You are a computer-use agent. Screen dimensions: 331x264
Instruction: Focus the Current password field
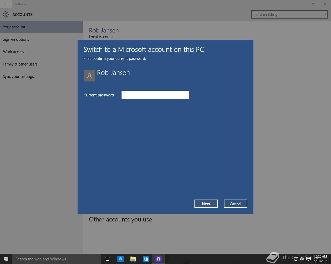[x=155, y=95]
